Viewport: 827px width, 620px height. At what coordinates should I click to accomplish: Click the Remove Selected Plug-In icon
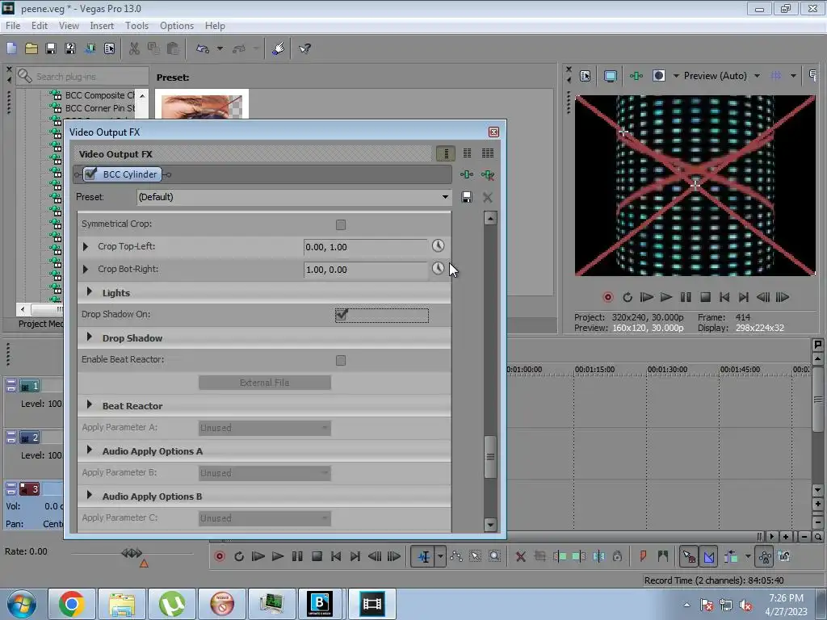488,174
